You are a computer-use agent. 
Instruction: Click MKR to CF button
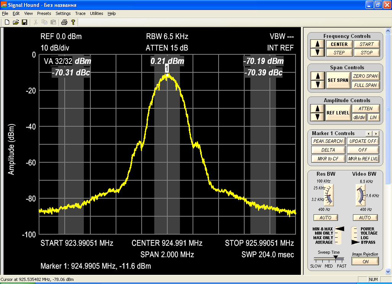tap(328, 159)
